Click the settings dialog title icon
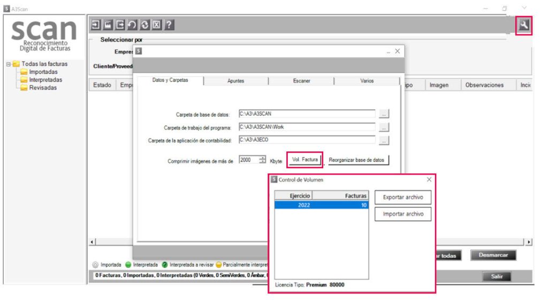This screenshot has width=548, height=302. tap(139, 51)
